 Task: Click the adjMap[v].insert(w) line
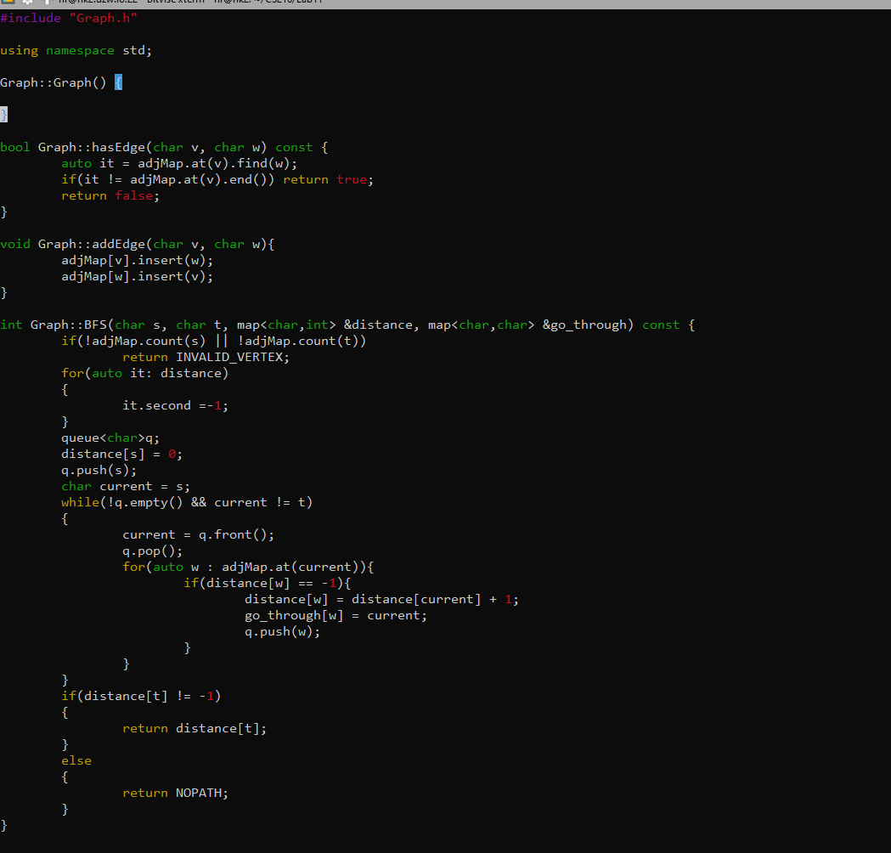pos(136,260)
